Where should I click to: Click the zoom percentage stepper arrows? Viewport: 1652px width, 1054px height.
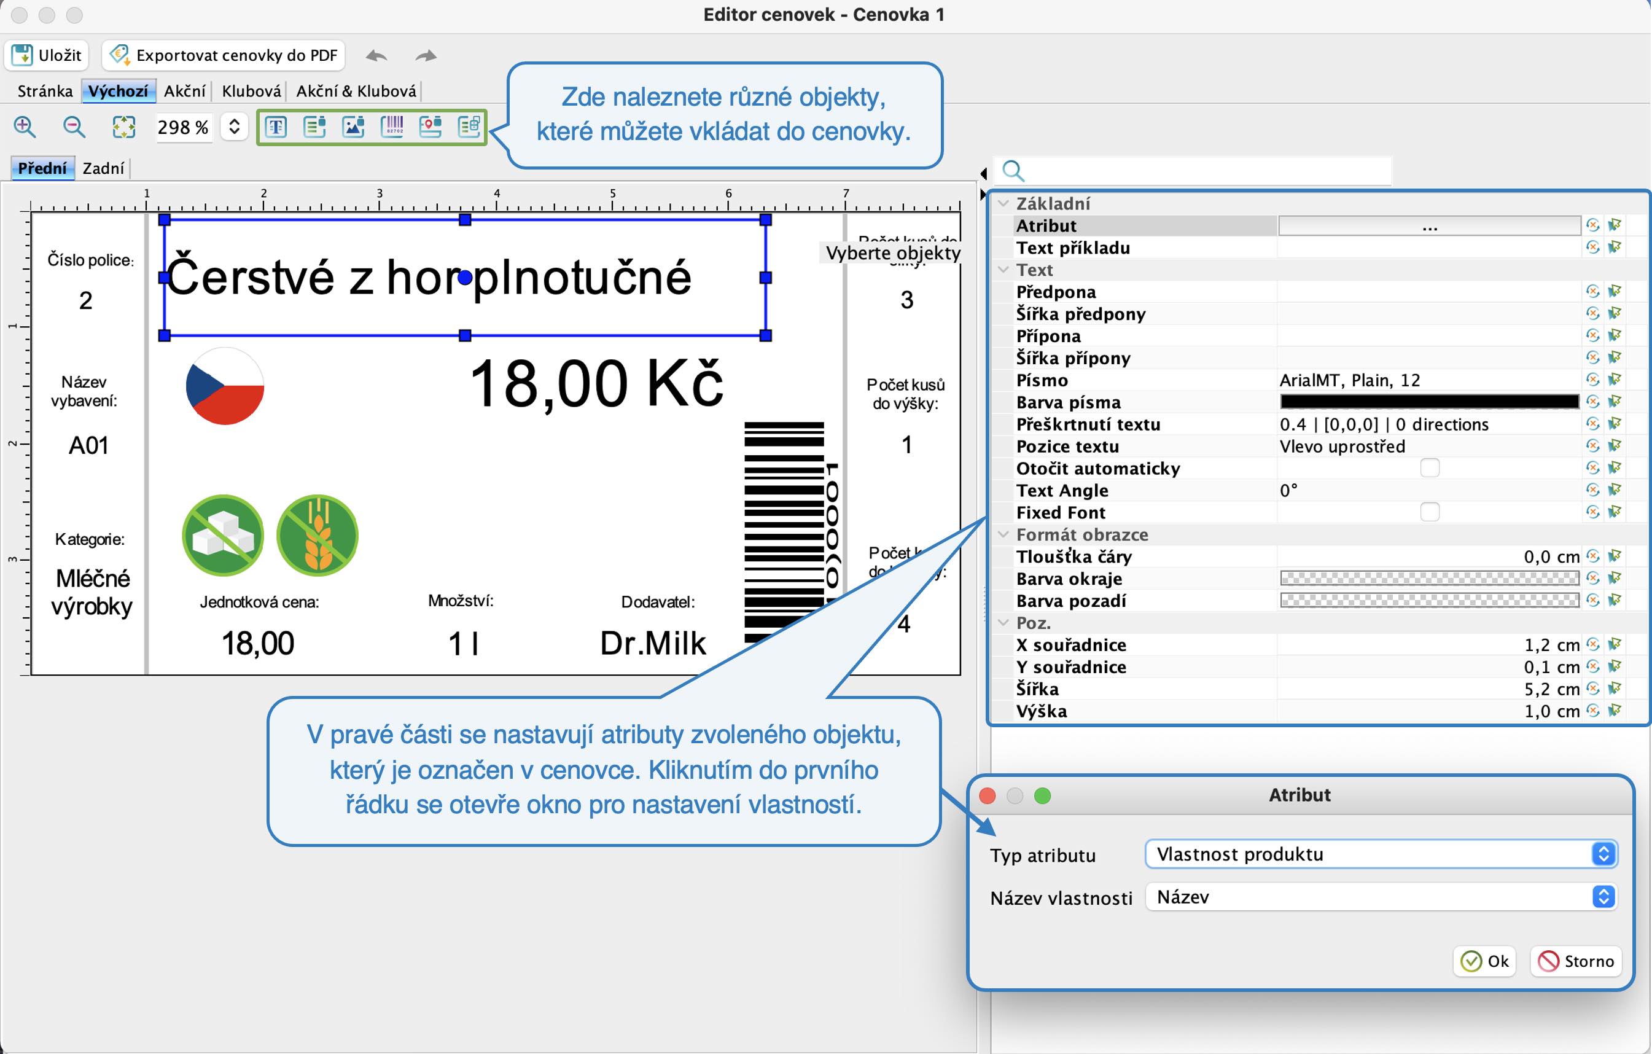234,127
